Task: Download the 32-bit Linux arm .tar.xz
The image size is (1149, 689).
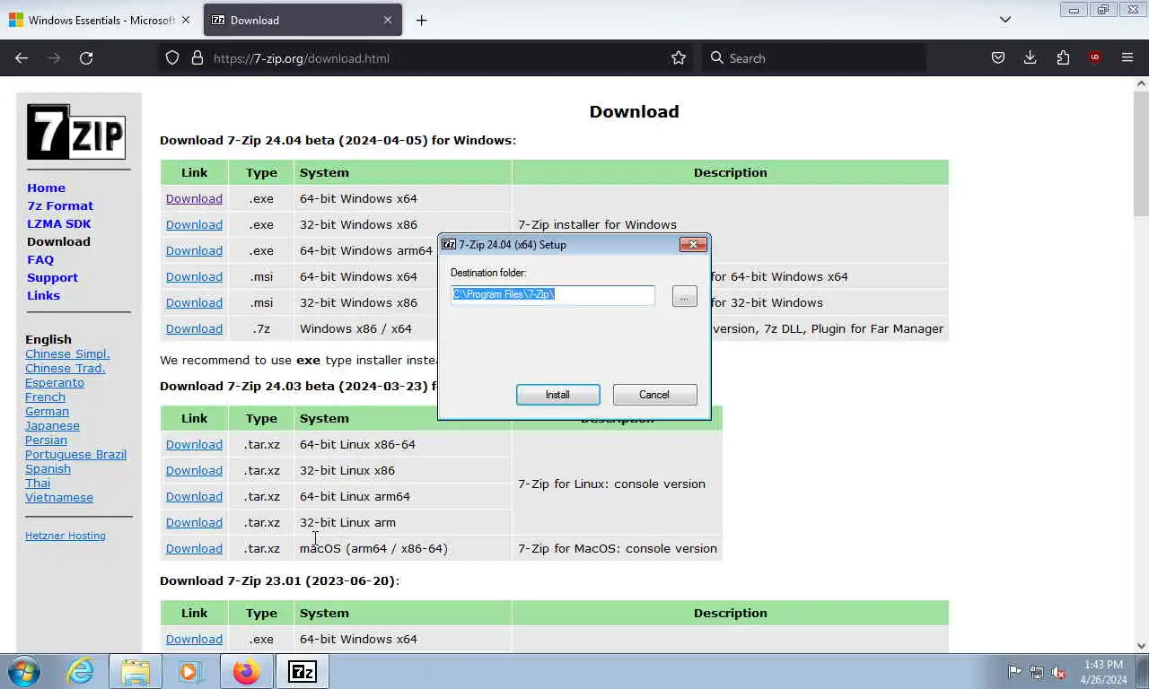Action: tap(194, 522)
